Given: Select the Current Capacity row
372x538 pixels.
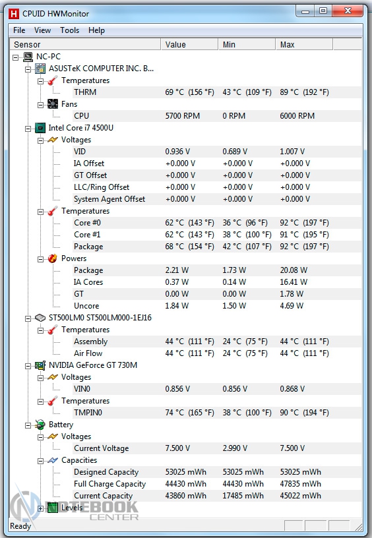Looking at the screenshot, I should pos(217,496).
